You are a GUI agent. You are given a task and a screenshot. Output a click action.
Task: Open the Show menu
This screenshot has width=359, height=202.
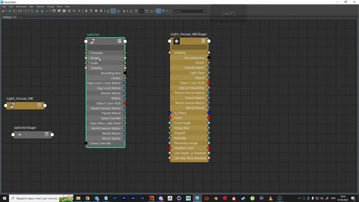(59, 7)
